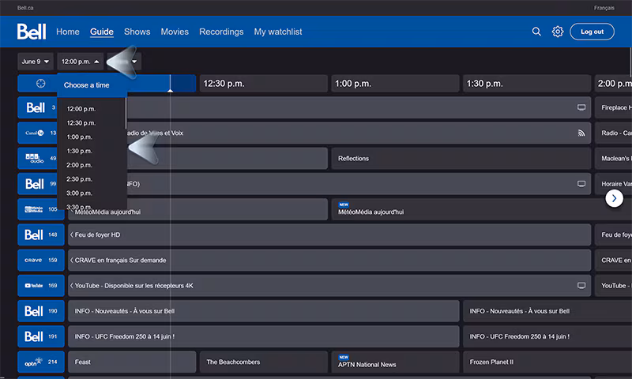Viewport: 632px width, 379px height.
Task: Click the TV screen icon in YouTube row
Action: click(x=581, y=285)
